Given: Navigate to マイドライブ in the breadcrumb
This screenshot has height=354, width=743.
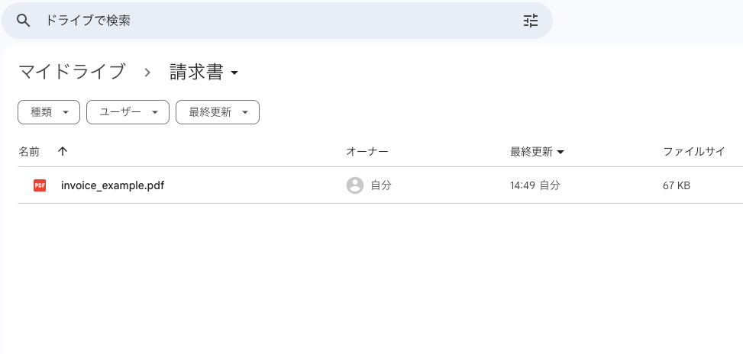Looking at the screenshot, I should [71, 72].
